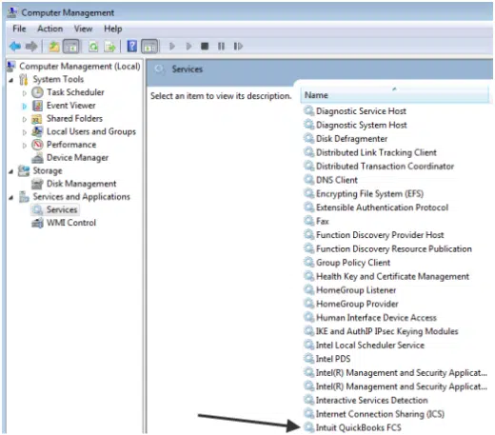Select Distributed Link Tracking Client service
This screenshot has width=495, height=435.
[376, 152]
